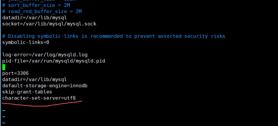Click the green cursor block
This screenshot has width=278, height=126.
click(4, 67)
